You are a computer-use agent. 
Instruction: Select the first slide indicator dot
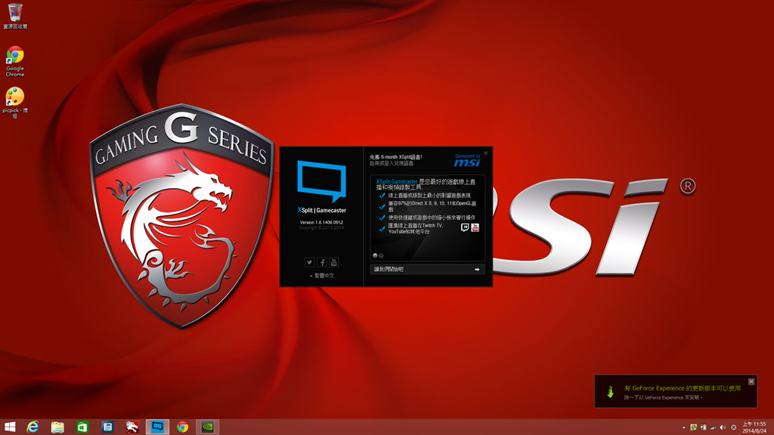[x=375, y=255]
